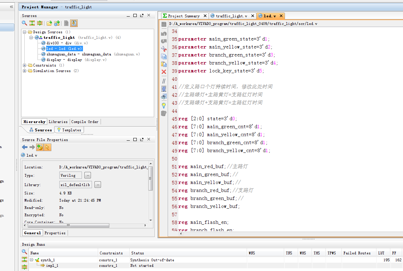This screenshot has height=271, width=403.
Task: Collapse the traffic_light module node
Action: tap(31, 37)
